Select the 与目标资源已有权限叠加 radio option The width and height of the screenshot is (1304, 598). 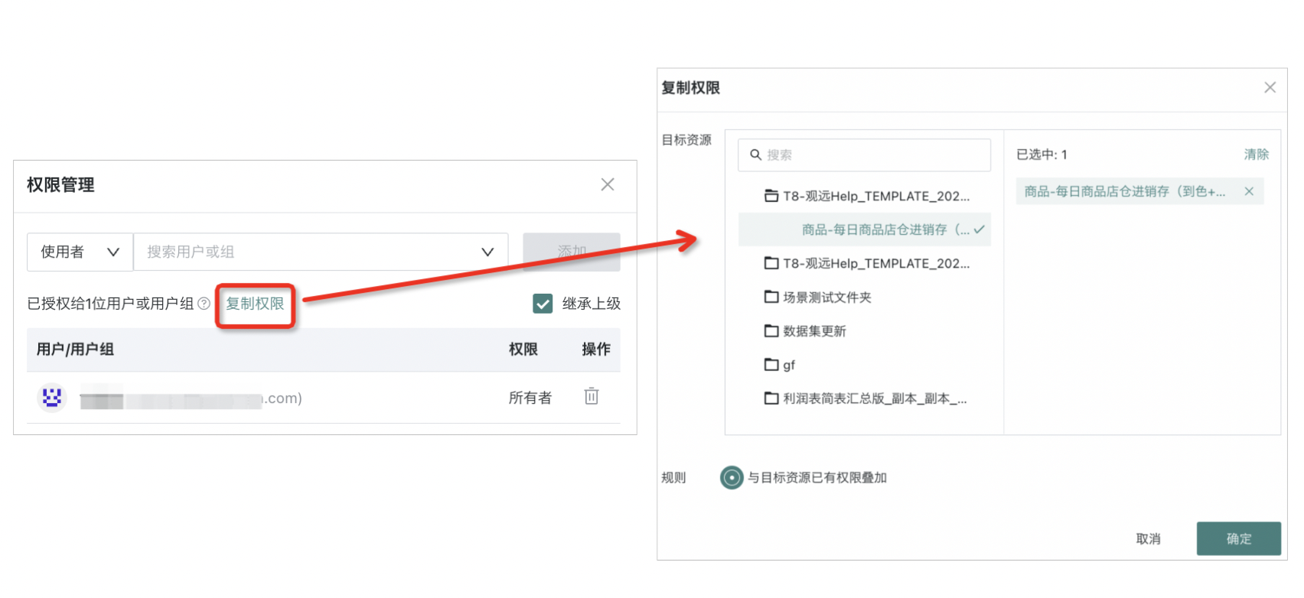coord(732,478)
